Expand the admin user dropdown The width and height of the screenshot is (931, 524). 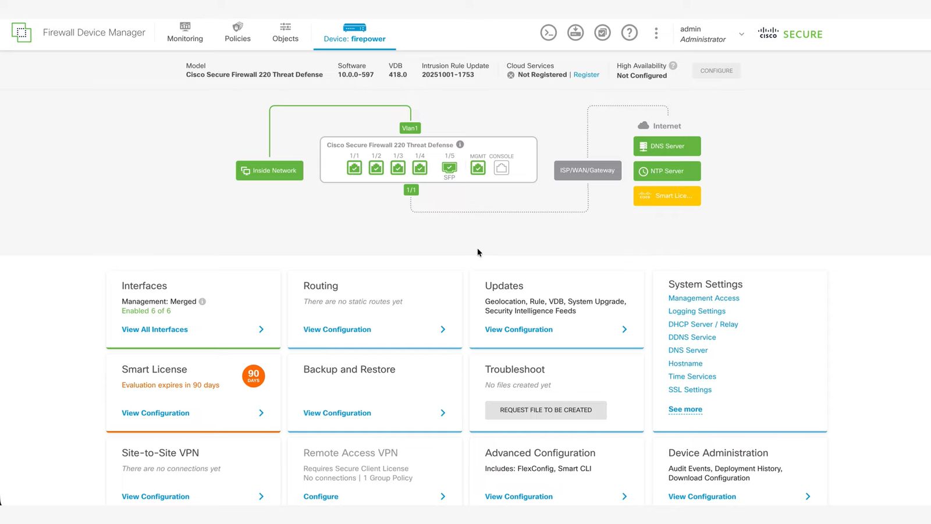(x=741, y=34)
